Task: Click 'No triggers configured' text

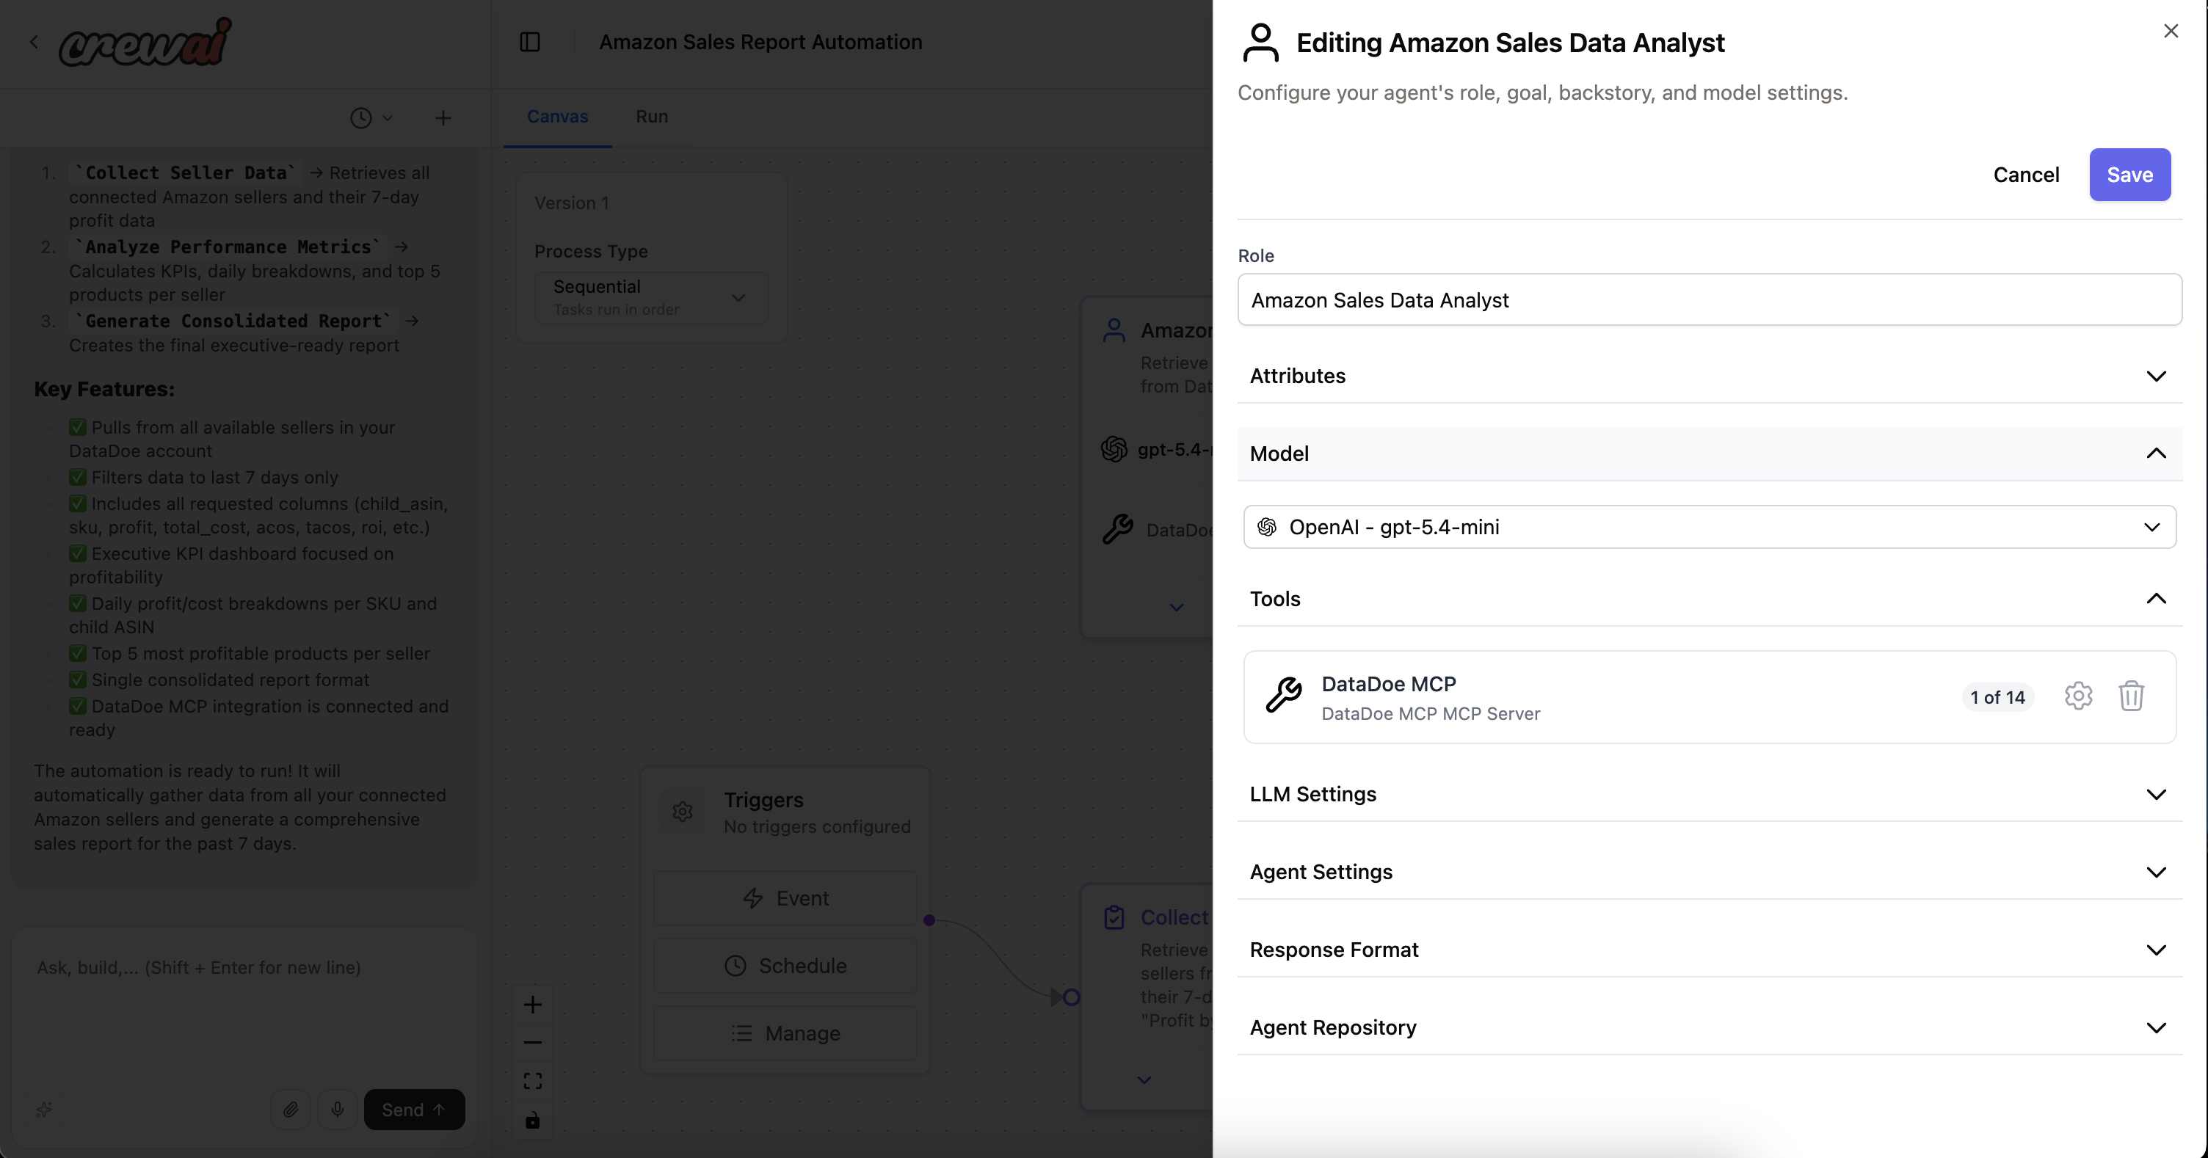Action: coord(817,827)
